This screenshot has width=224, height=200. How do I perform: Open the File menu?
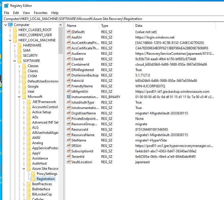[x=7, y=13]
